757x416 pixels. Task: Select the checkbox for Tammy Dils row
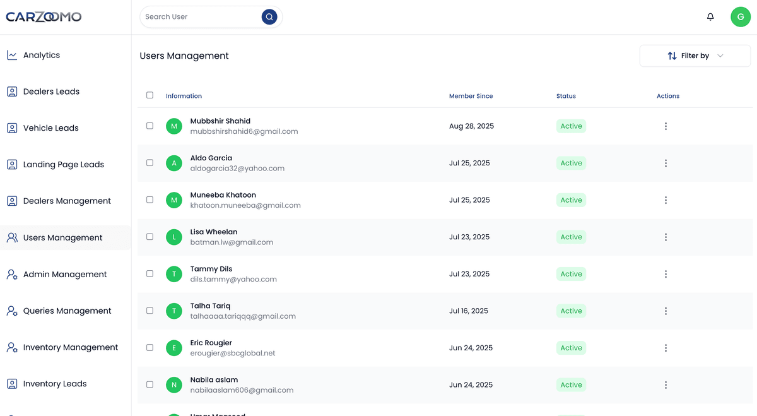(x=150, y=273)
